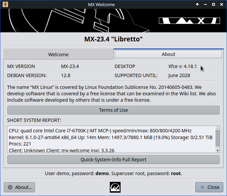
Task: Maximize the MX Welcome window
Action: (x=214, y=4)
